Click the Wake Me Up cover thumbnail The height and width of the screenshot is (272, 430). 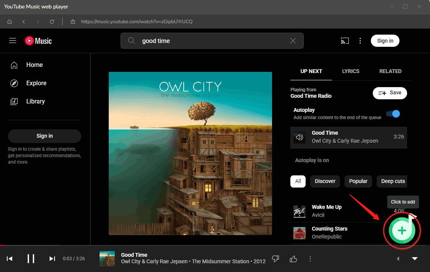[300, 211]
